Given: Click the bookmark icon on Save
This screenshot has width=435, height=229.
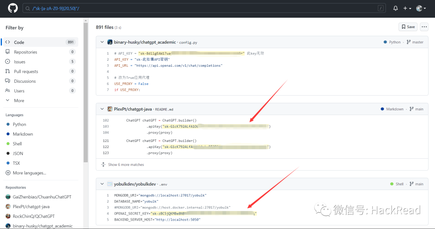Looking at the screenshot, I should [x=404, y=27].
